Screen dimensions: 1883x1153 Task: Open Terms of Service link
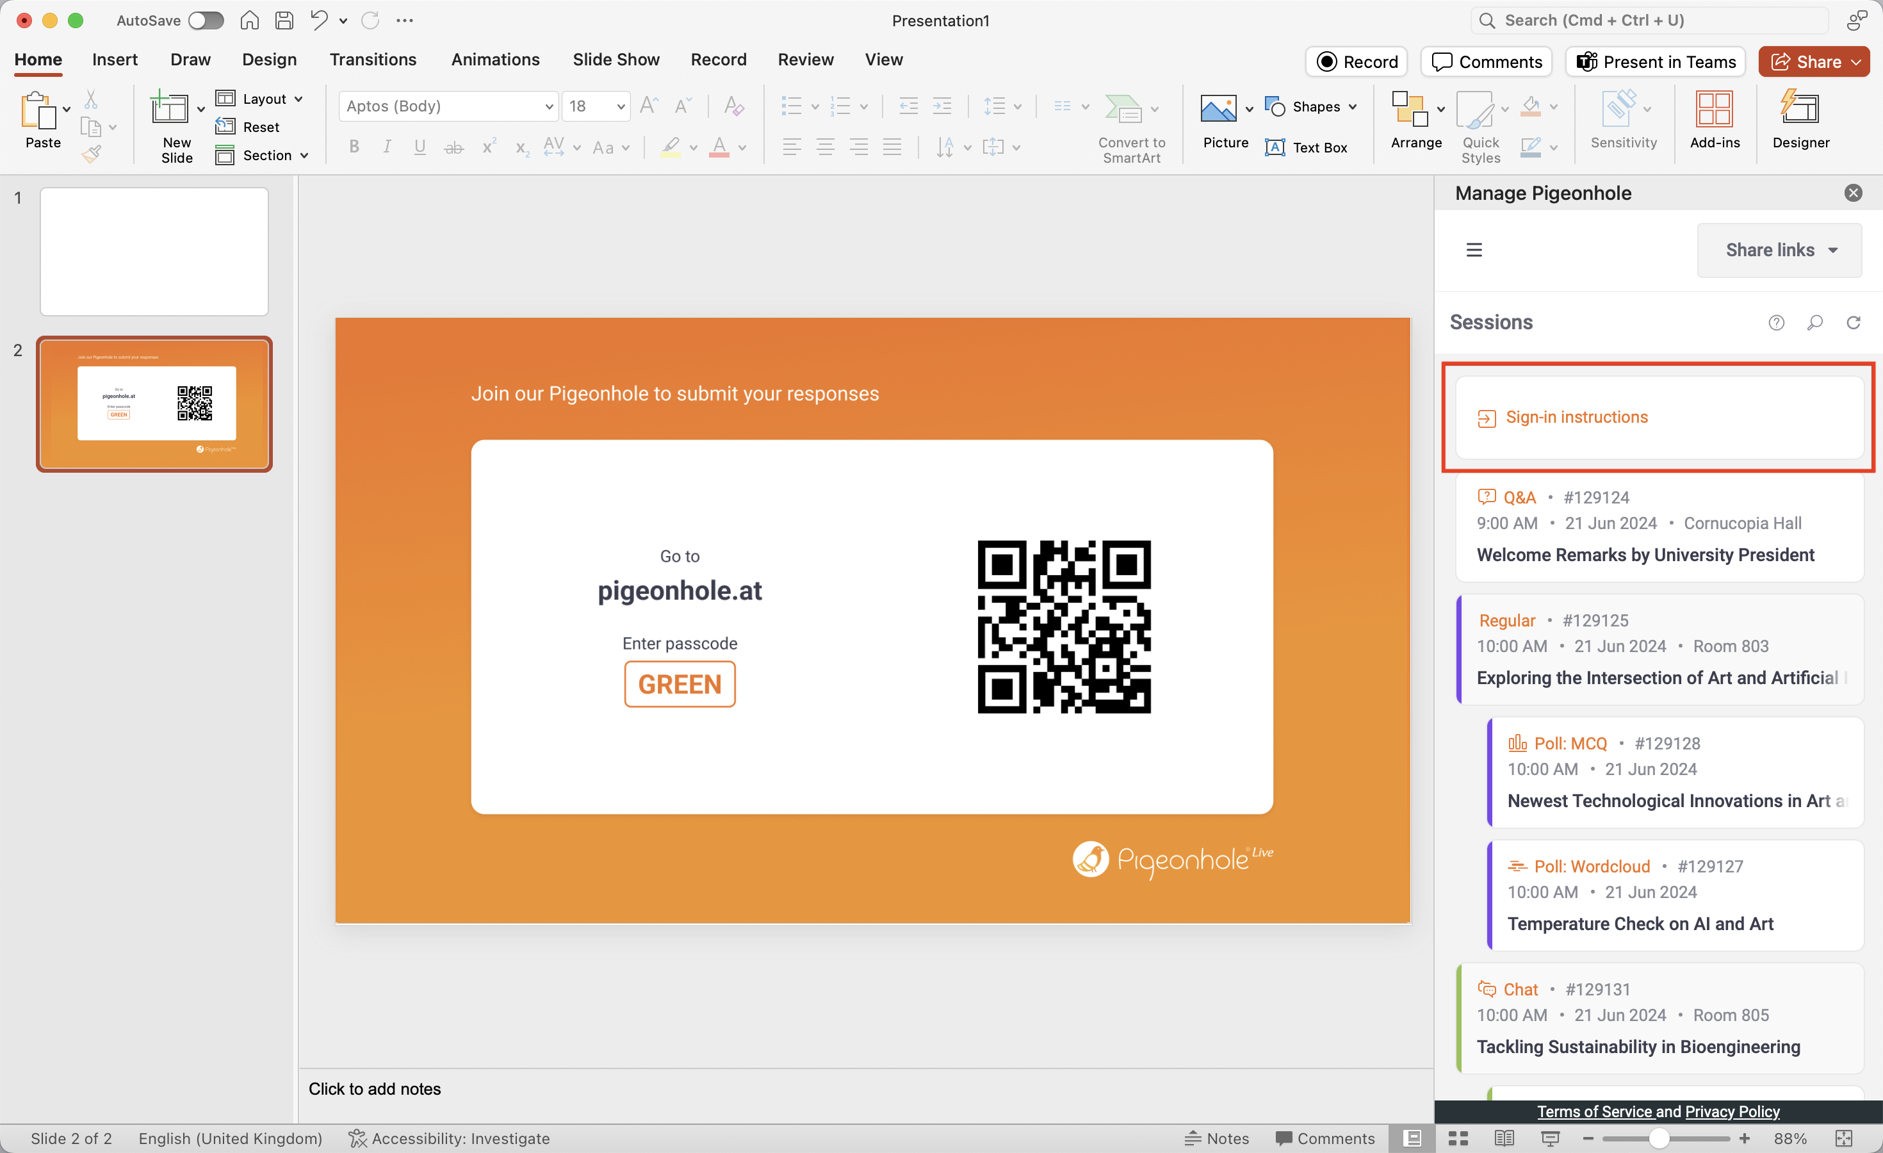tap(1595, 1112)
